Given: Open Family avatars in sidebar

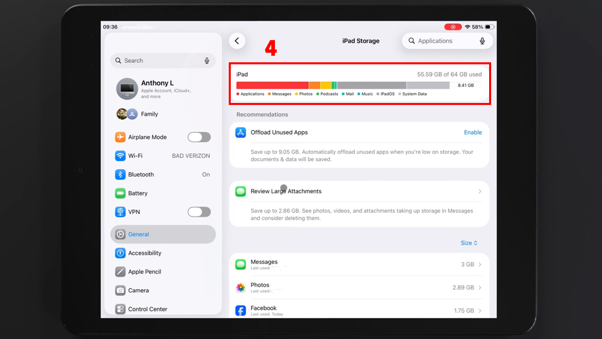Looking at the screenshot, I should [126, 114].
